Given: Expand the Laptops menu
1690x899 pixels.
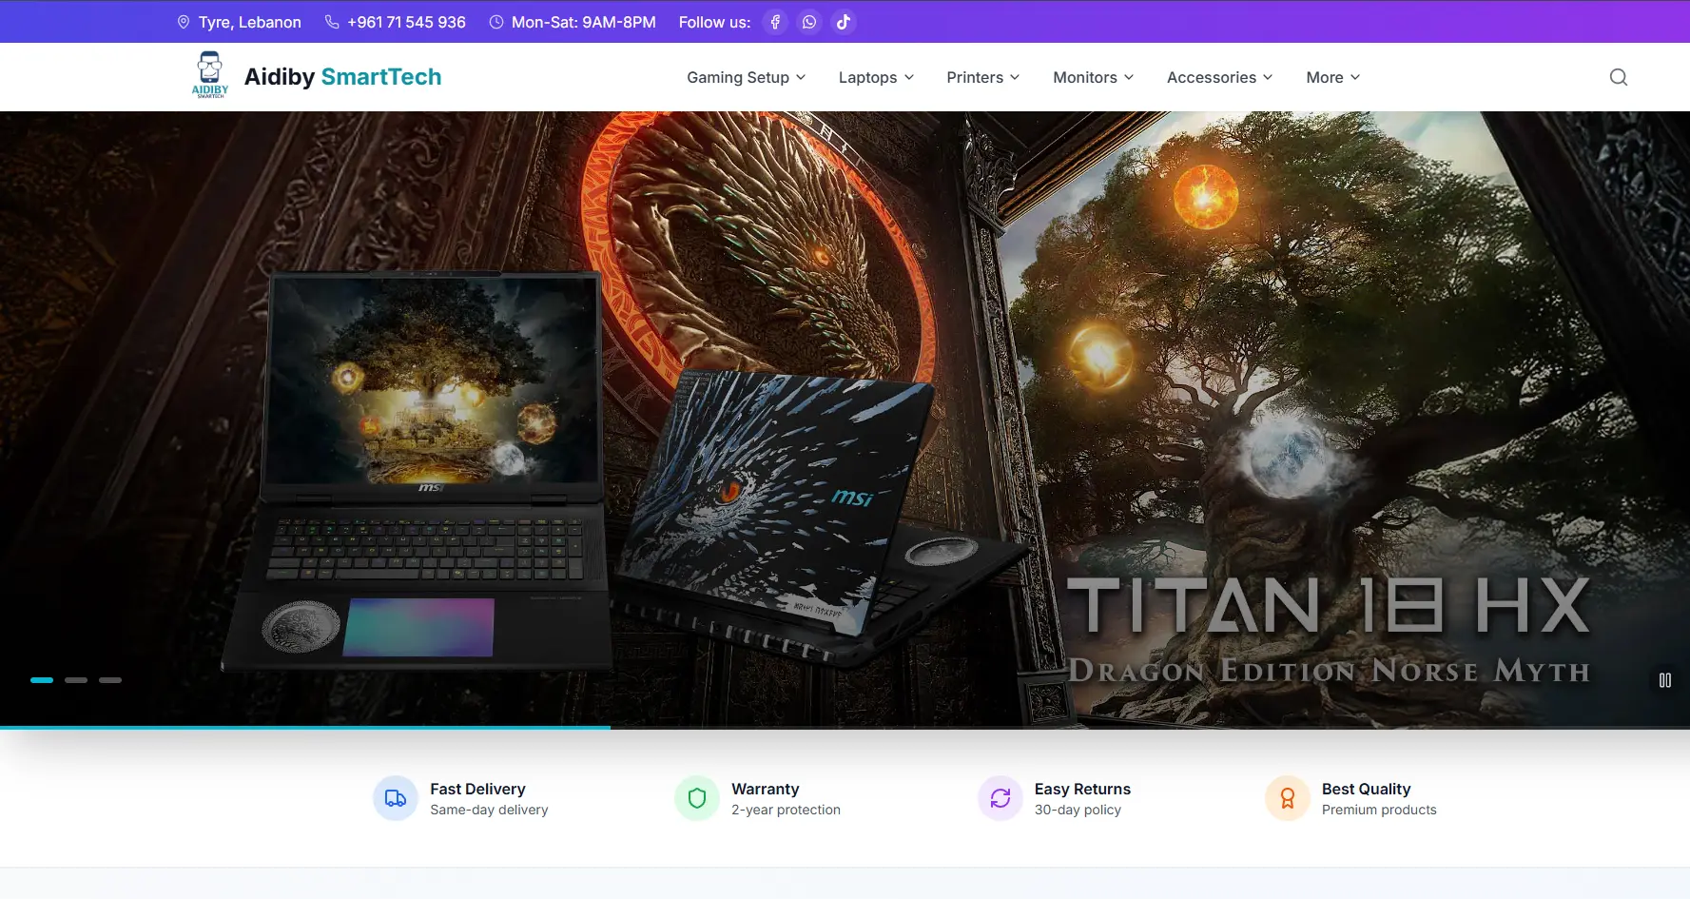Looking at the screenshot, I should pyautogui.click(x=876, y=77).
